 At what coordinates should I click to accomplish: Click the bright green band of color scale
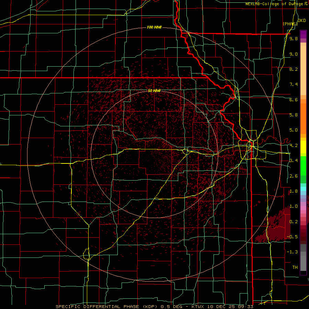click(303, 165)
